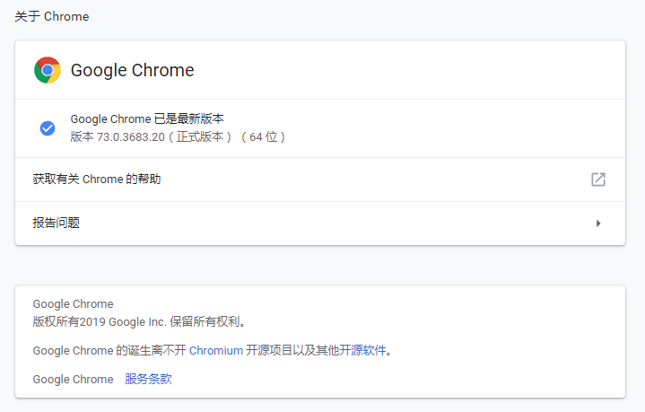
Task: Expand the 报告问题 arrow
Action: [598, 224]
